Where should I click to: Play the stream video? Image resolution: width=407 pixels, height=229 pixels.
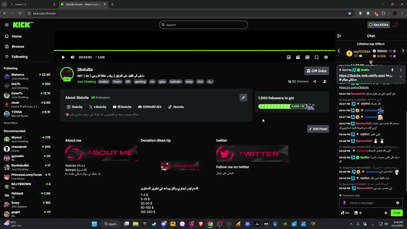click(63, 57)
